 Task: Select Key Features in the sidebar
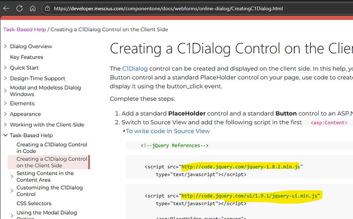[27, 57]
